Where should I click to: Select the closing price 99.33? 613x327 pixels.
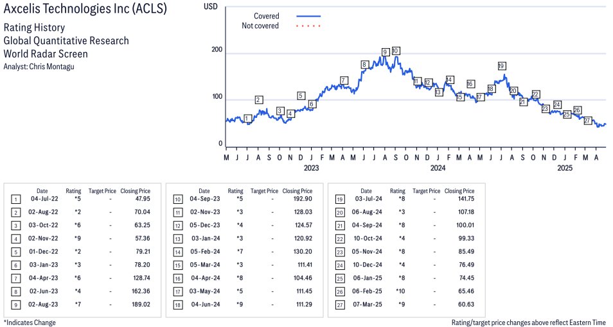[466, 239]
